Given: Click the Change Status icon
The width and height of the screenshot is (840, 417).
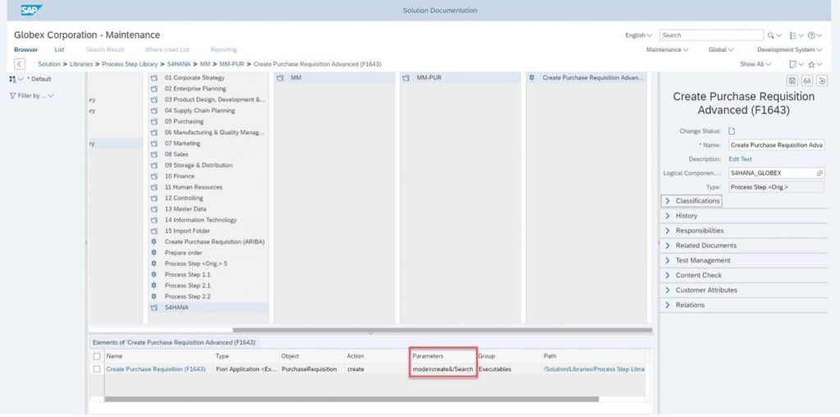Looking at the screenshot, I should pos(733,131).
